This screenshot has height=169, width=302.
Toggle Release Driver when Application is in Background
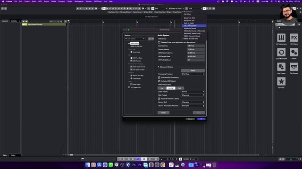point(159,42)
